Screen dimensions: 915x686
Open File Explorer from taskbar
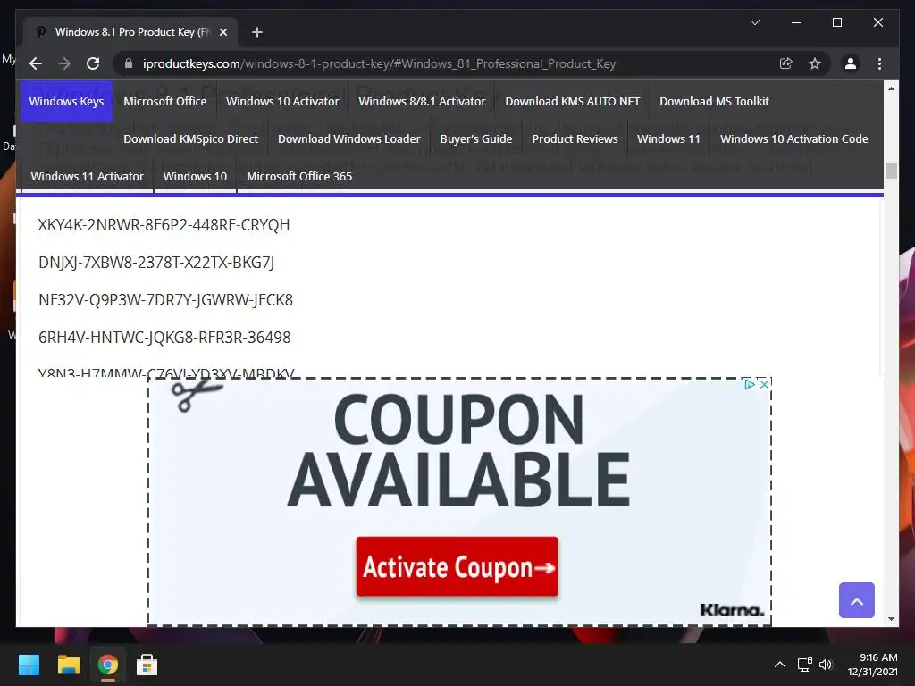(68, 665)
